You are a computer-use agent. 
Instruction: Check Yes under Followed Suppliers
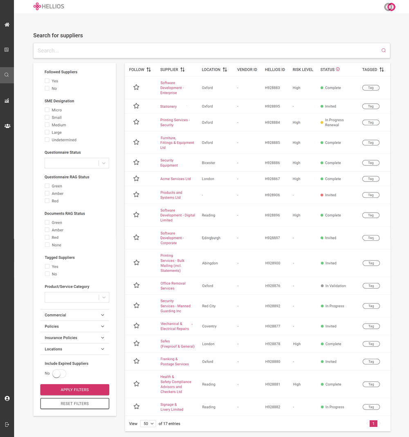coord(47,81)
